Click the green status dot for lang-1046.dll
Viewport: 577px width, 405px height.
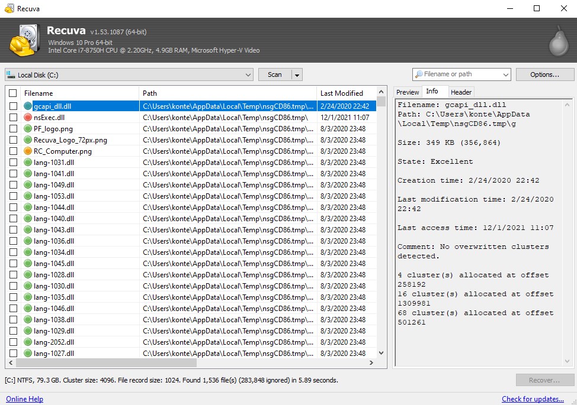pyautogui.click(x=28, y=309)
